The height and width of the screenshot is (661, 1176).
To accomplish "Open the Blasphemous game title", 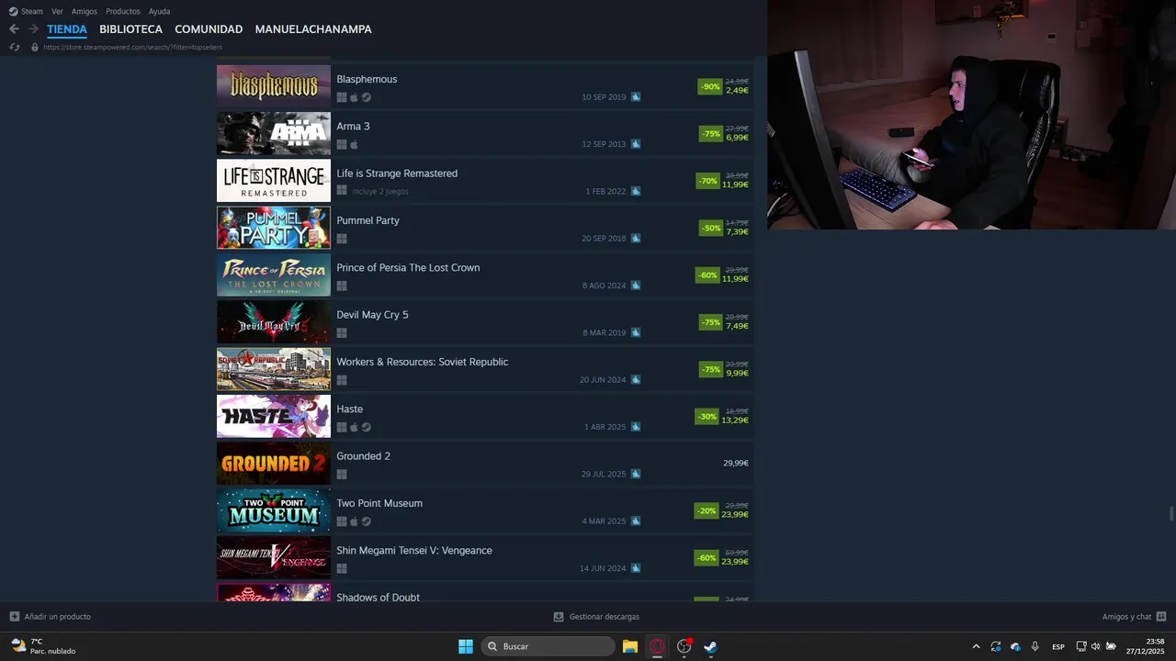I will 367,79.
